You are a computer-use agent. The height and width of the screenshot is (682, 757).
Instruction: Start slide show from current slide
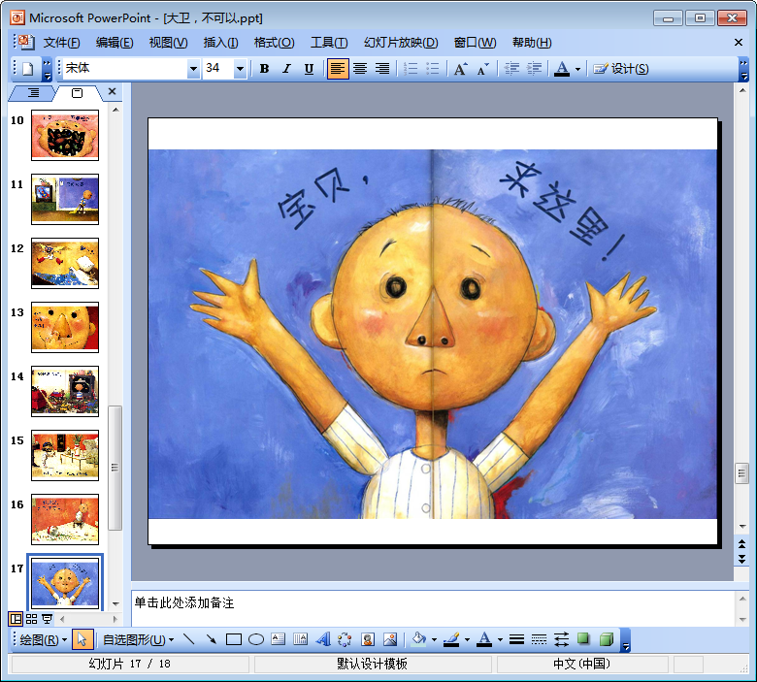coord(47,619)
